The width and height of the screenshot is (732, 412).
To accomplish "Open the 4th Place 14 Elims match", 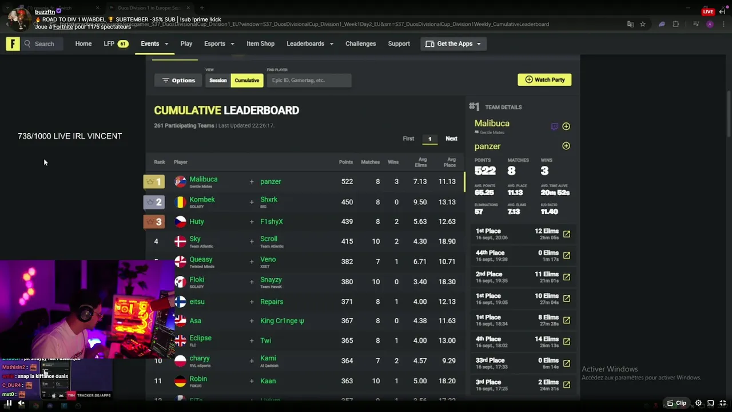I will pyautogui.click(x=566, y=342).
